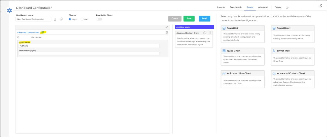Select the Light theme option
The image size is (327, 137).
point(70,19)
